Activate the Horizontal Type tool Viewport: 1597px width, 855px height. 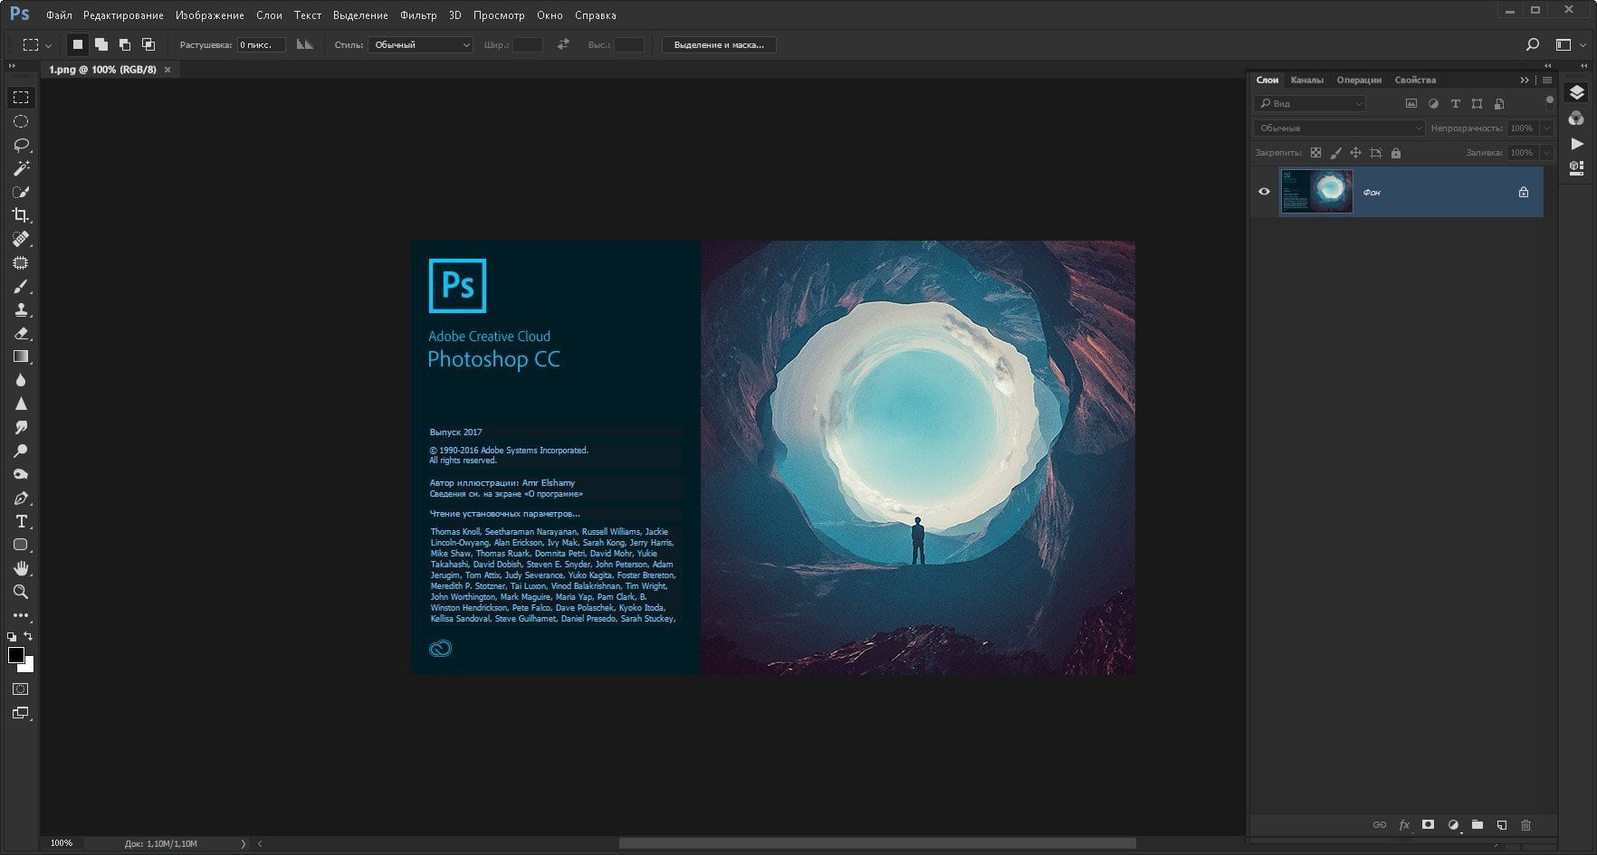pos(21,521)
